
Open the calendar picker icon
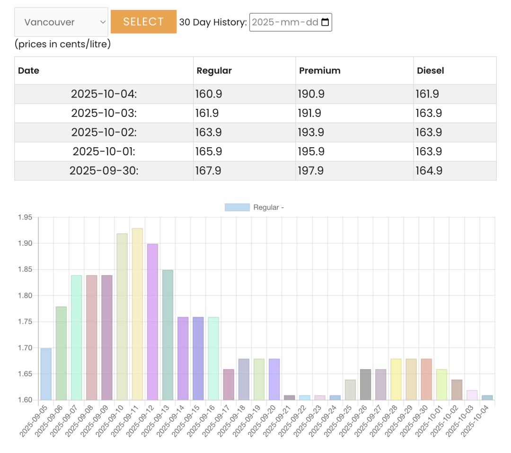pyautogui.click(x=325, y=22)
